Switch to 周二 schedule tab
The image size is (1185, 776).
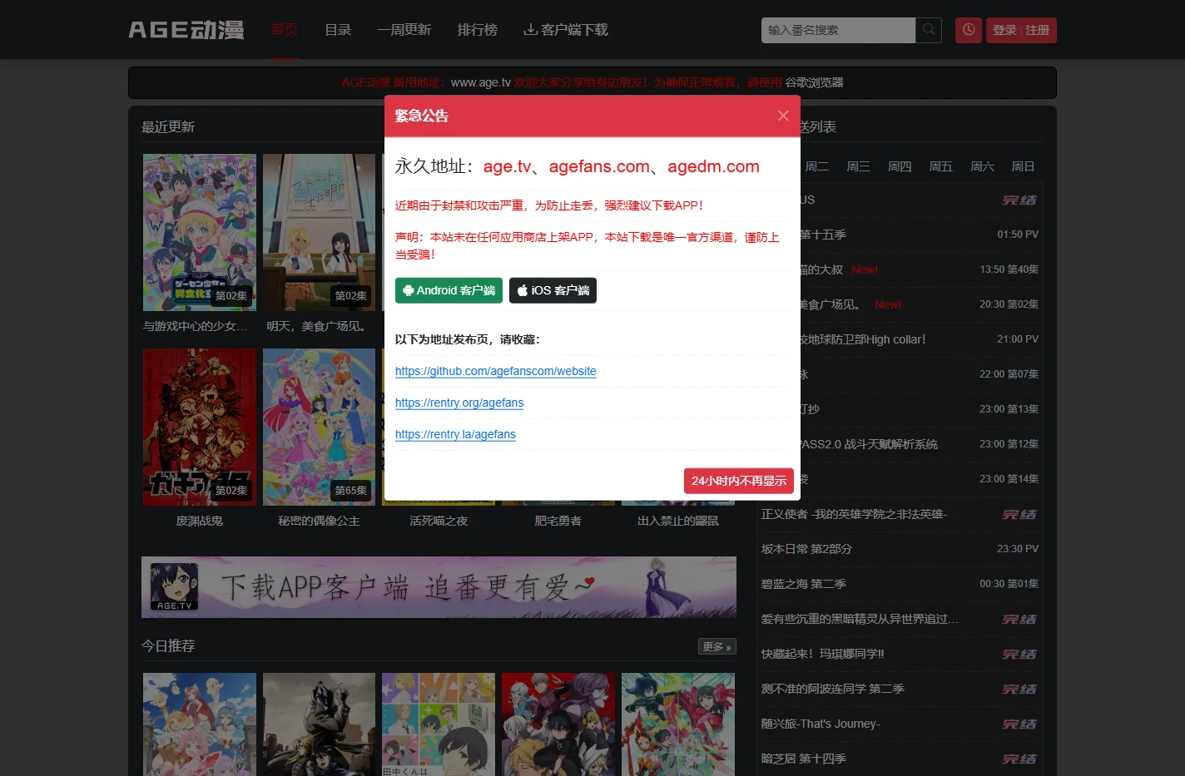point(817,166)
